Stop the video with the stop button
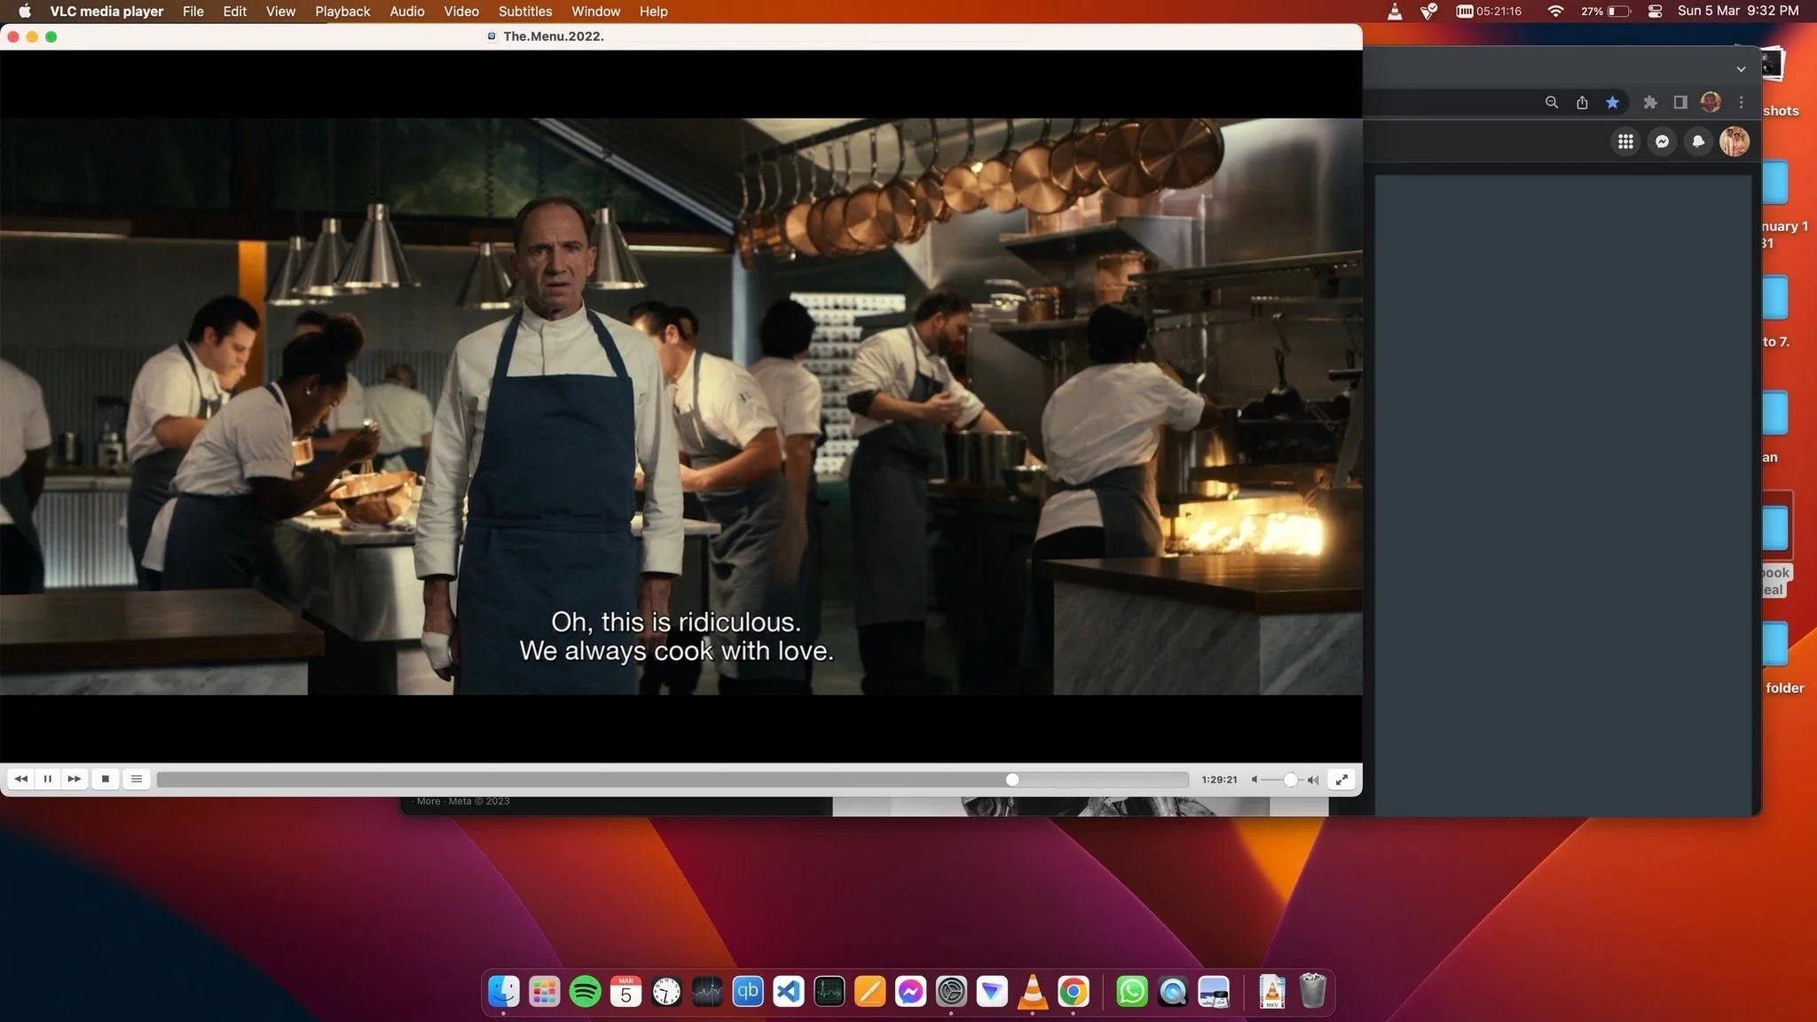Image resolution: width=1817 pixels, height=1022 pixels. 106,779
